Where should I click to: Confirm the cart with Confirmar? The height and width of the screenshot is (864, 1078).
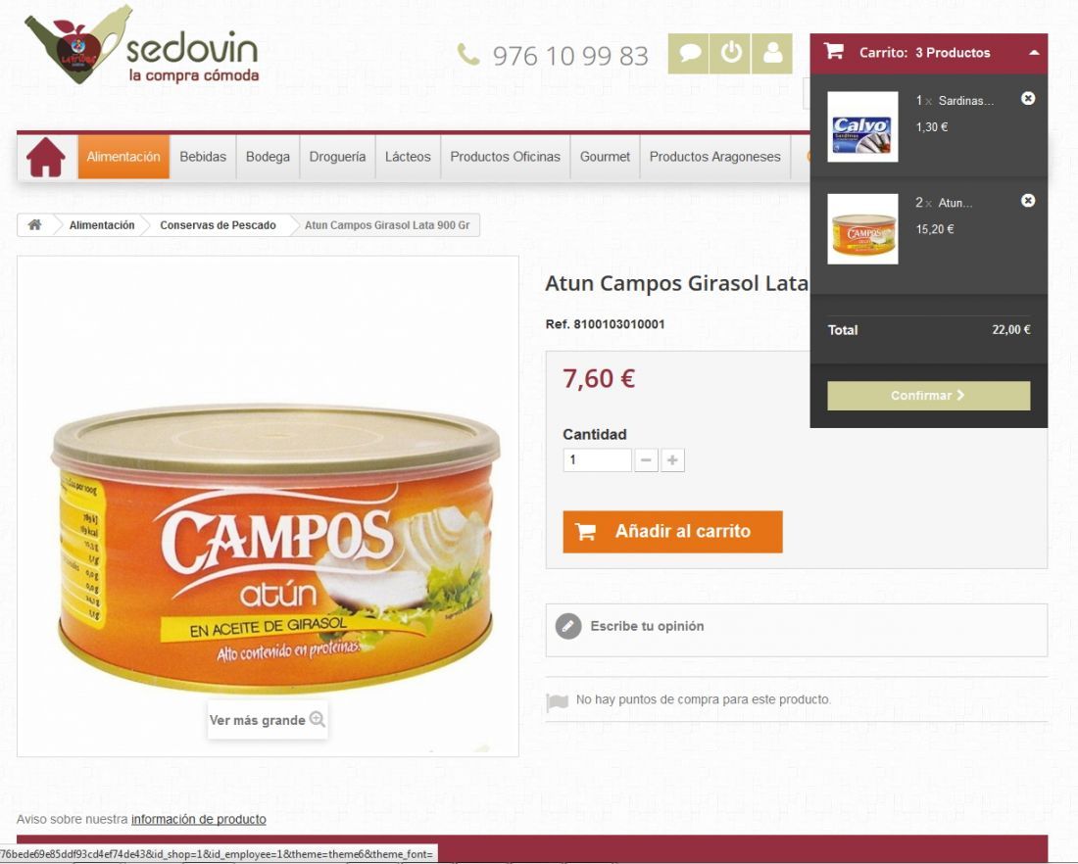[x=928, y=395]
